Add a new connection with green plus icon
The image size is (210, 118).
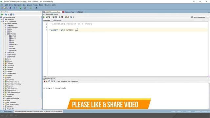[x=2, y=14]
